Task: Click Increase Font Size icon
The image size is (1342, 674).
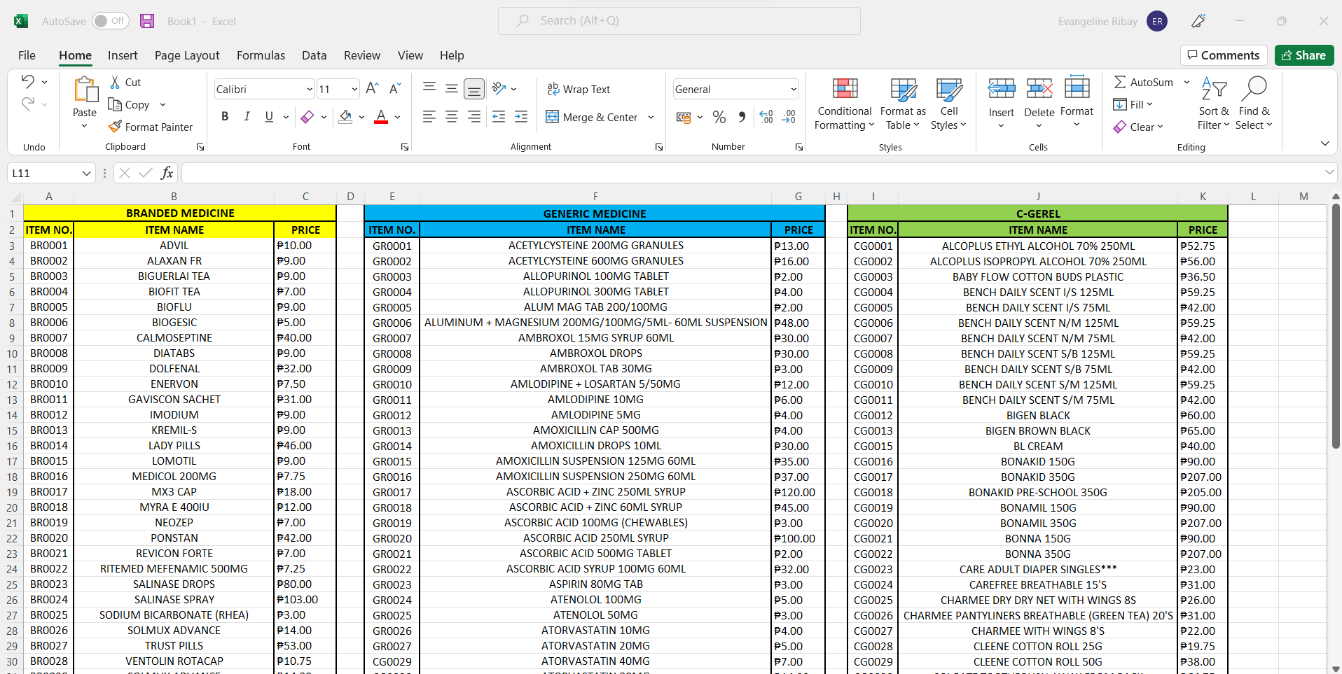Action: (372, 88)
